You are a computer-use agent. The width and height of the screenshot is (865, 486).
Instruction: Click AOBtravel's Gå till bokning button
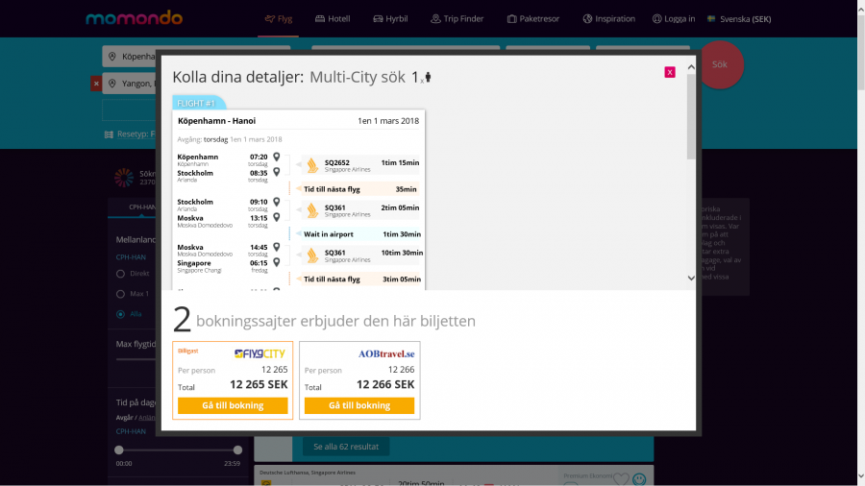[x=359, y=405]
